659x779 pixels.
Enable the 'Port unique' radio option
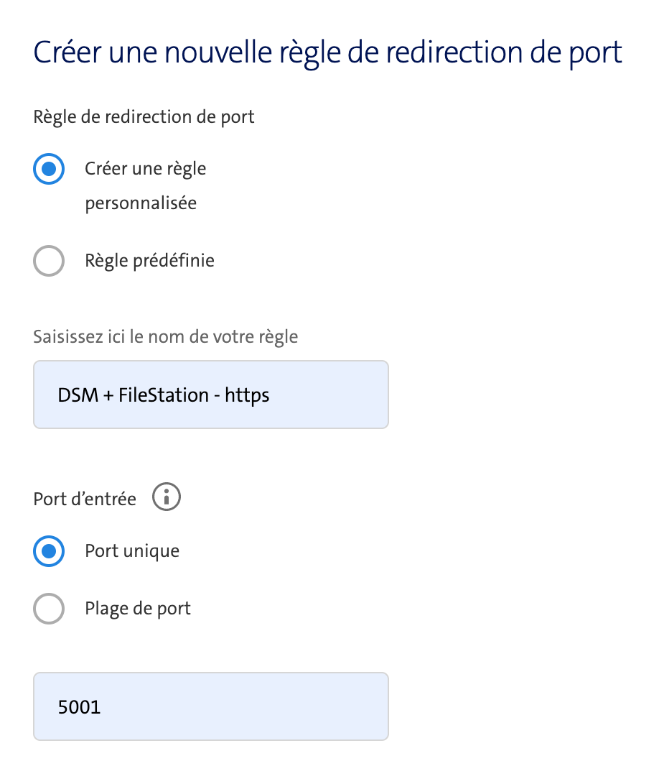[49, 551]
